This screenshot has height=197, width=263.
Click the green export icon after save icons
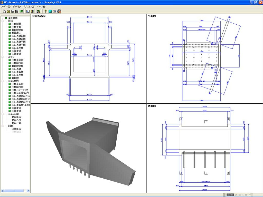(x=21, y=11)
